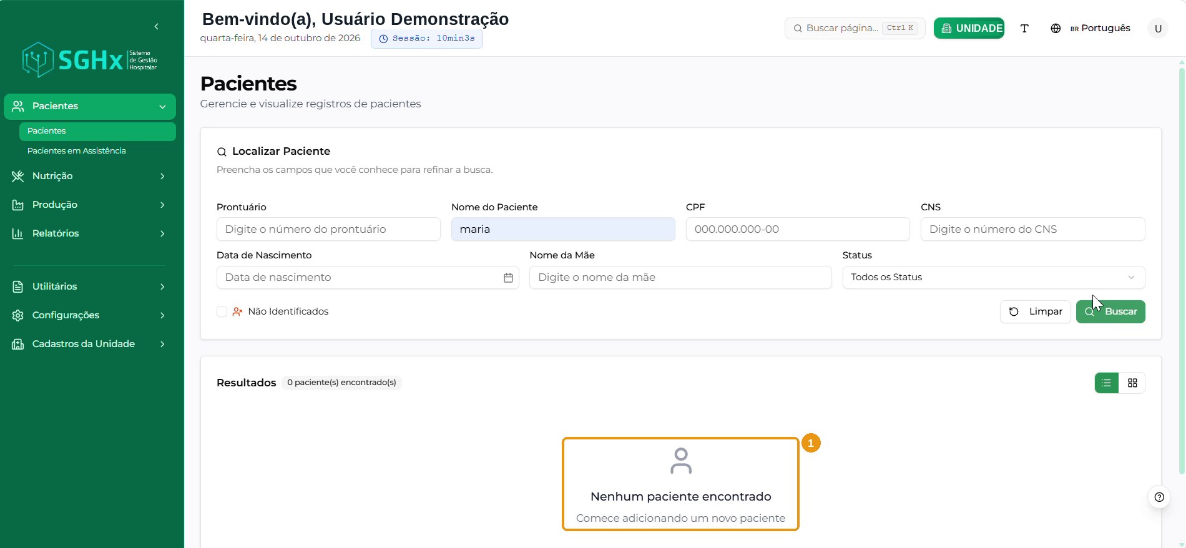Expand the Relatórios chevron
This screenshot has width=1186, height=548.
162,233
